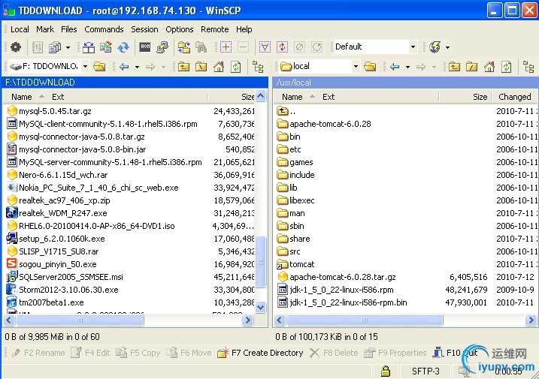
Task: Sort the remote panel by Ext column
Action: (x=329, y=97)
